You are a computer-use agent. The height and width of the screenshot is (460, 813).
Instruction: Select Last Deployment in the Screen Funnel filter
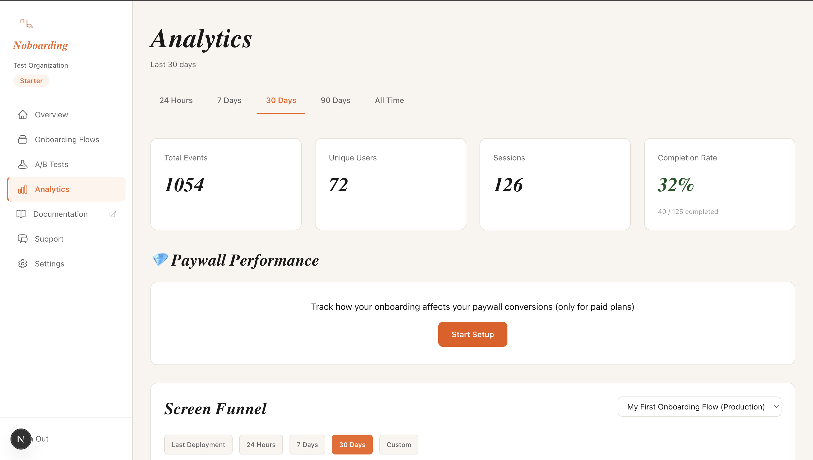pos(198,444)
